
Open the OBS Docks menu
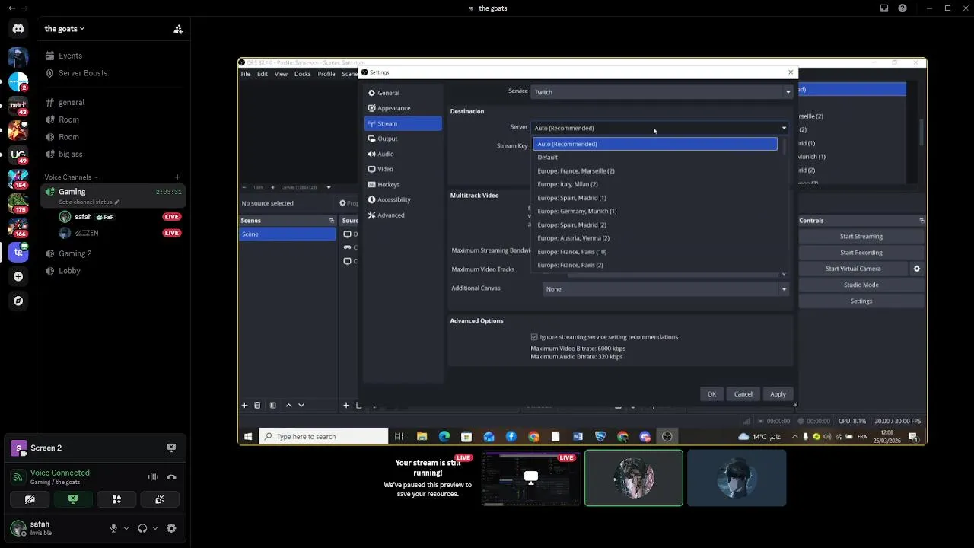[x=302, y=74]
